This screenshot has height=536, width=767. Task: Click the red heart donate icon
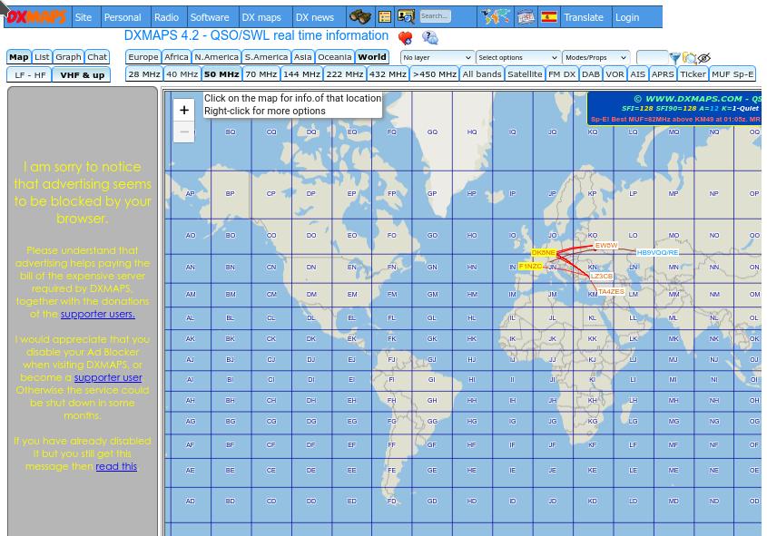point(406,37)
